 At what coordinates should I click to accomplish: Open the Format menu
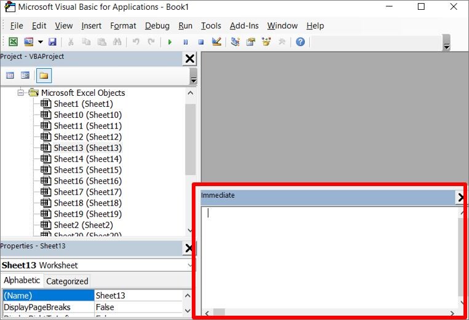pyautogui.click(x=123, y=26)
